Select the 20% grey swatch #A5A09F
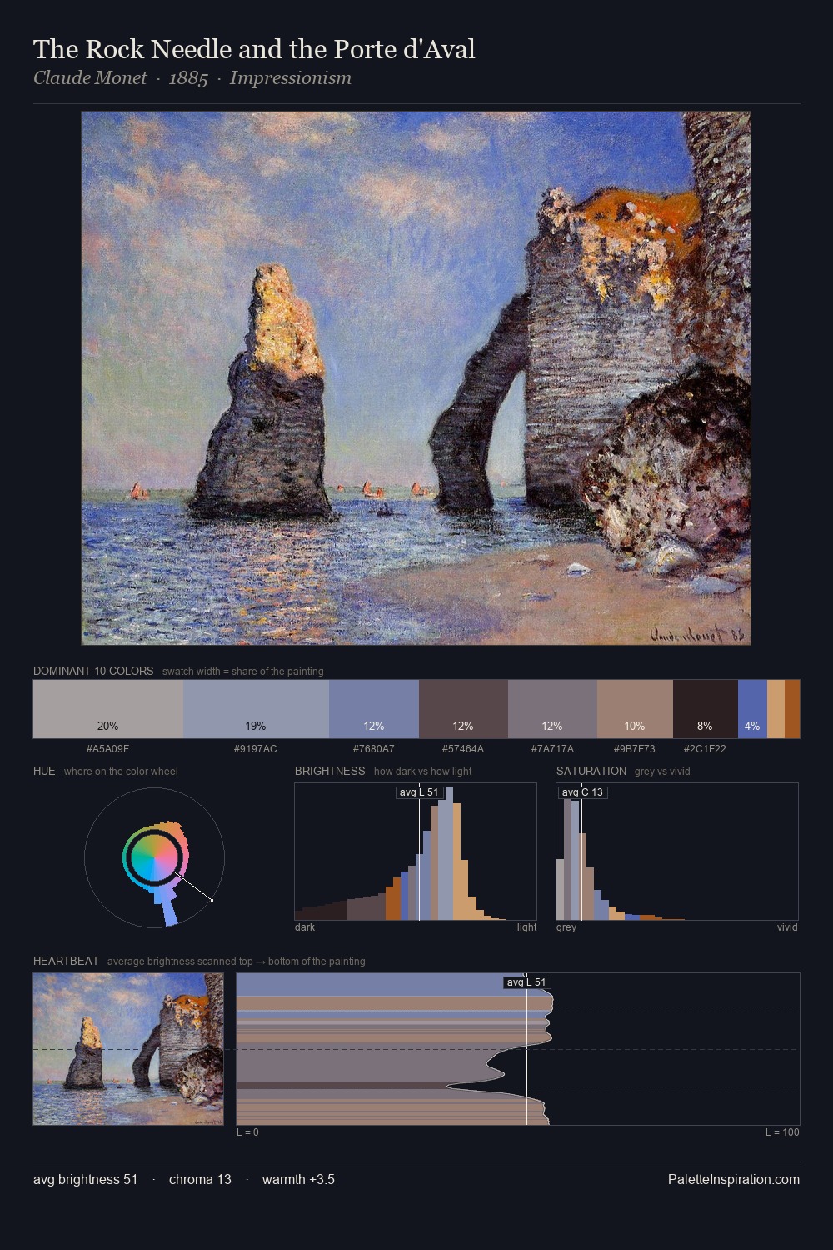The image size is (833, 1250). click(x=107, y=709)
